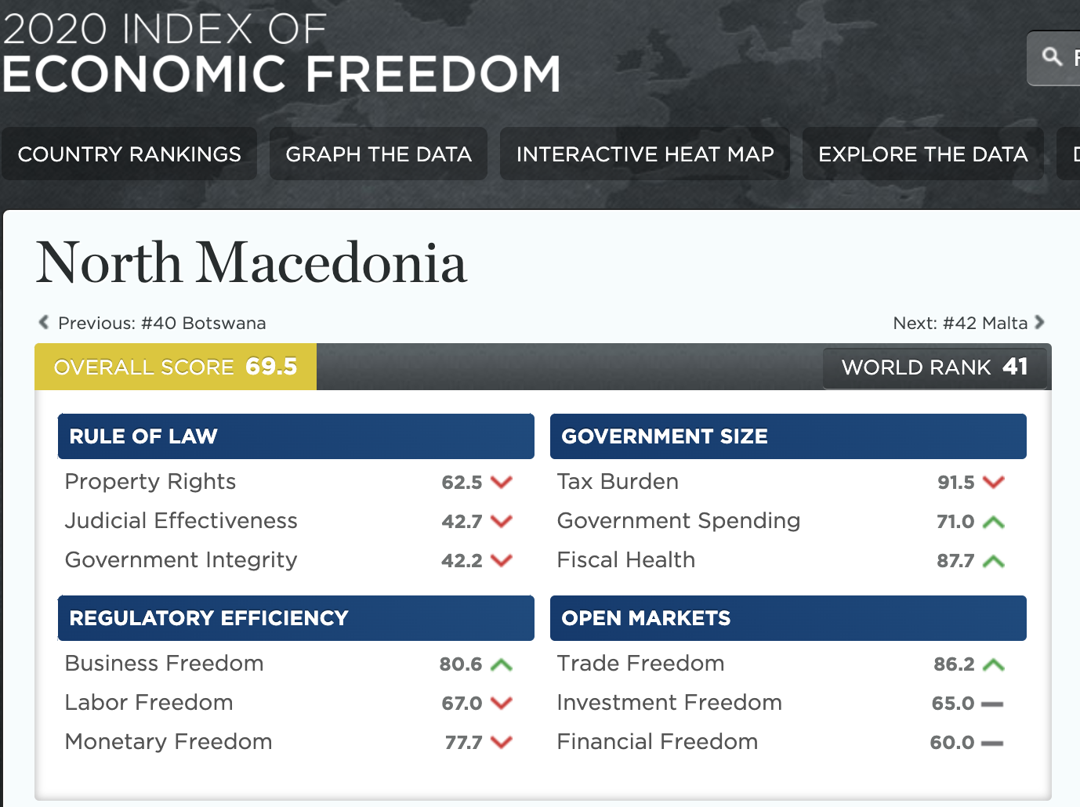Image resolution: width=1080 pixels, height=807 pixels.
Task: Go to Next: #42 Malta link
Action: pos(960,323)
